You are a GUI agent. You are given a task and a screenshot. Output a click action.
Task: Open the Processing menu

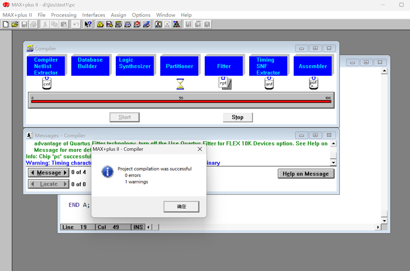[x=64, y=15]
